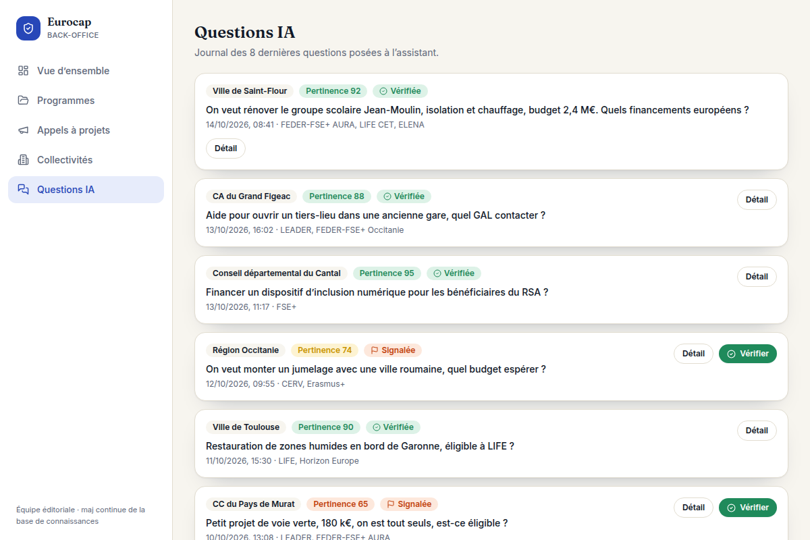Click the Ville de Toulouse tag
Image resolution: width=810 pixels, height=540 pixels.
tap(246, 427)
